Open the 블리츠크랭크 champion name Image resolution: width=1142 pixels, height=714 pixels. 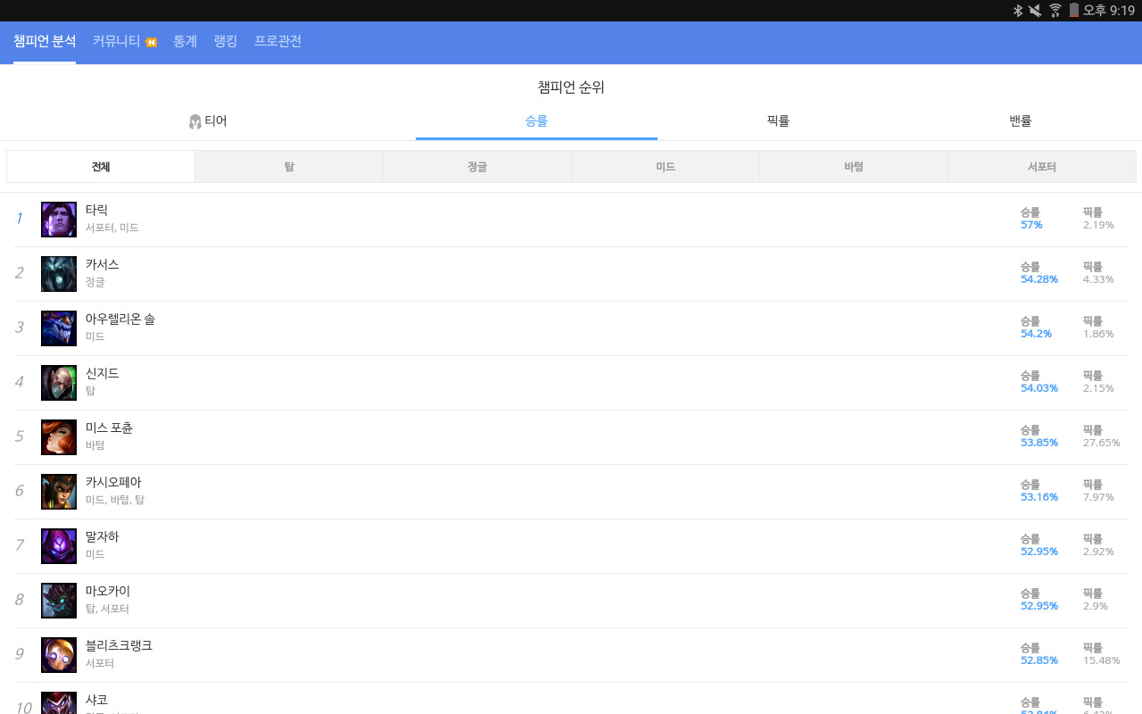(x=120, y=645)
